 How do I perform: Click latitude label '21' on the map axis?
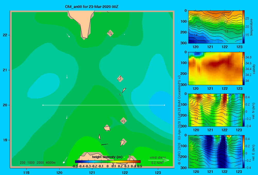(x=5, y=70)
